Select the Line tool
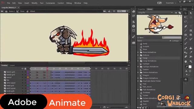This screenshot has height=109, width=194. pos(186,31)
